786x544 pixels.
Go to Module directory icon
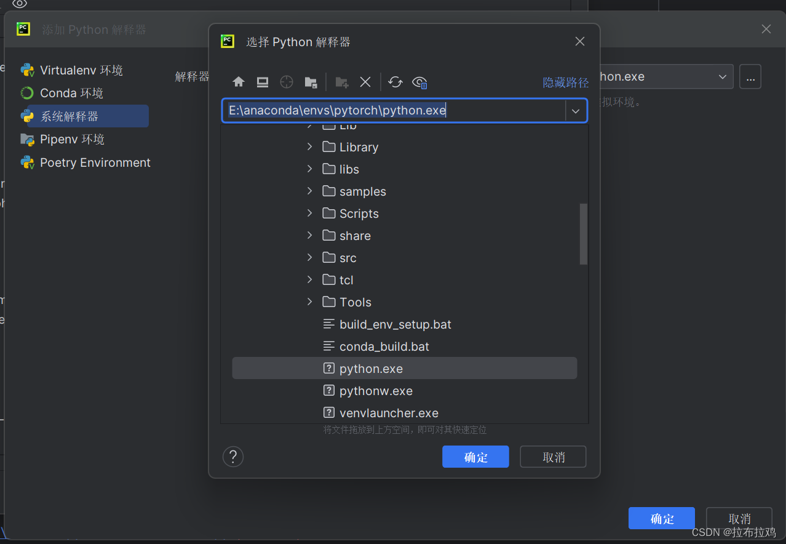tap(311, 82)
